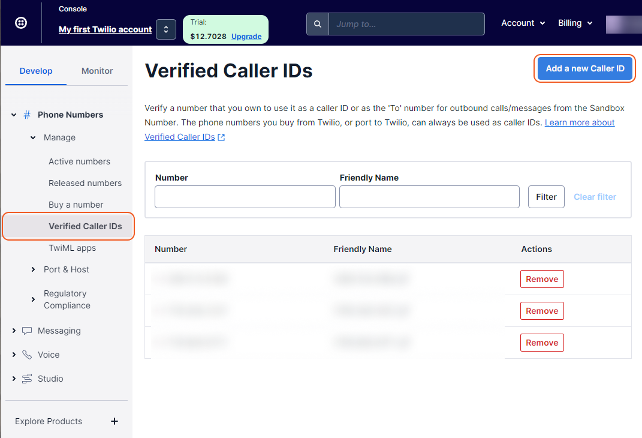Expand the Port & Host section

[x=34, y=269]
